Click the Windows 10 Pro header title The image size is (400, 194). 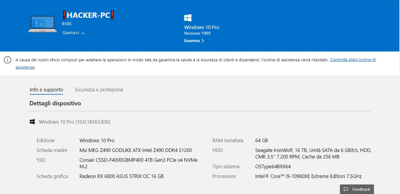pyautogui.click(x=202, y=27)
